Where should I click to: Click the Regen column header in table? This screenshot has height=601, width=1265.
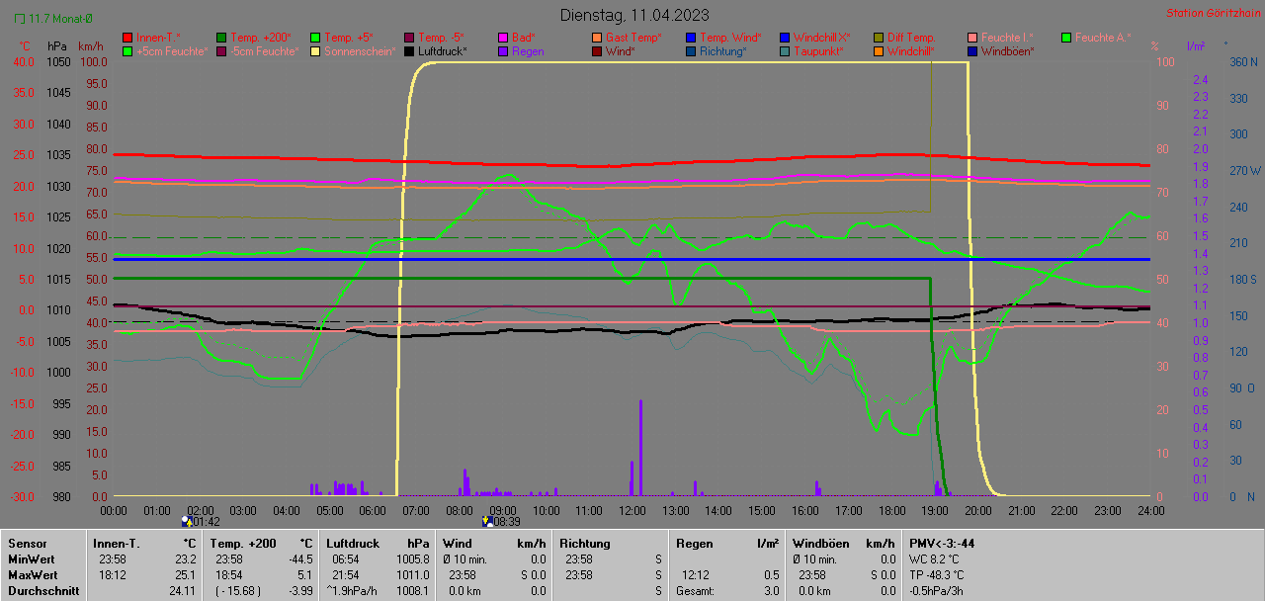(x=695, y=544)
